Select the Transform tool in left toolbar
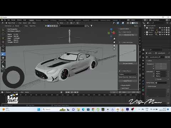Screen dimensions: 171x128 (x=3, y=58)
